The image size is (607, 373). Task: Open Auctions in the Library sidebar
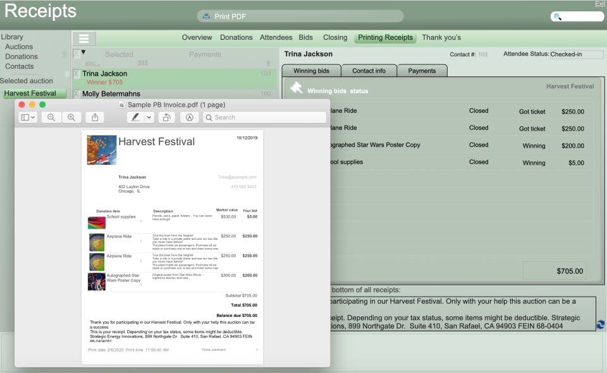click(x=19, y=47)
